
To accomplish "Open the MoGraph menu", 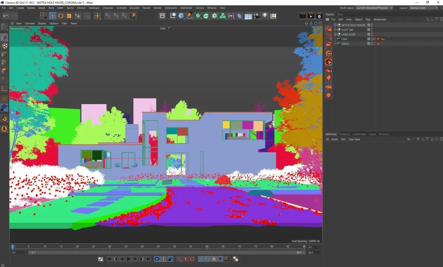I will (94, 8).
